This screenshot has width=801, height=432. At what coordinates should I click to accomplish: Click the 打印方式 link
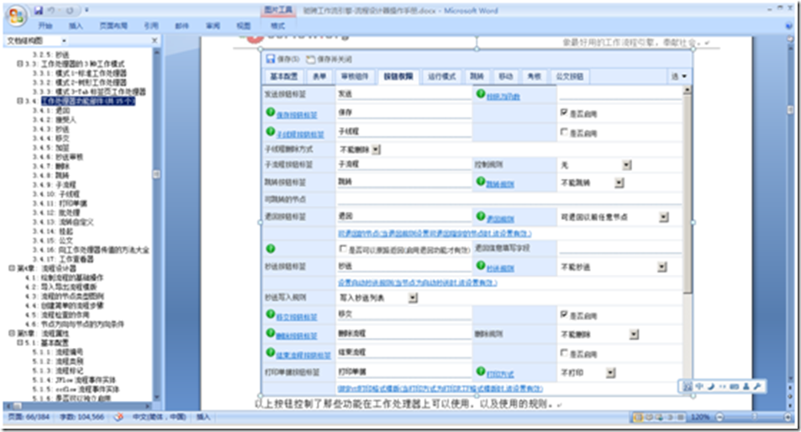pos(500,374)
